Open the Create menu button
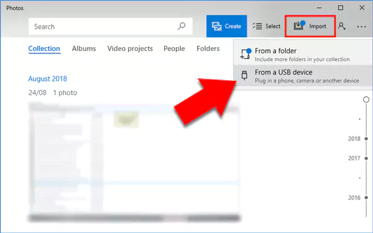The width and height of the screenshot is (373, 233). click(x=226, y=26)
